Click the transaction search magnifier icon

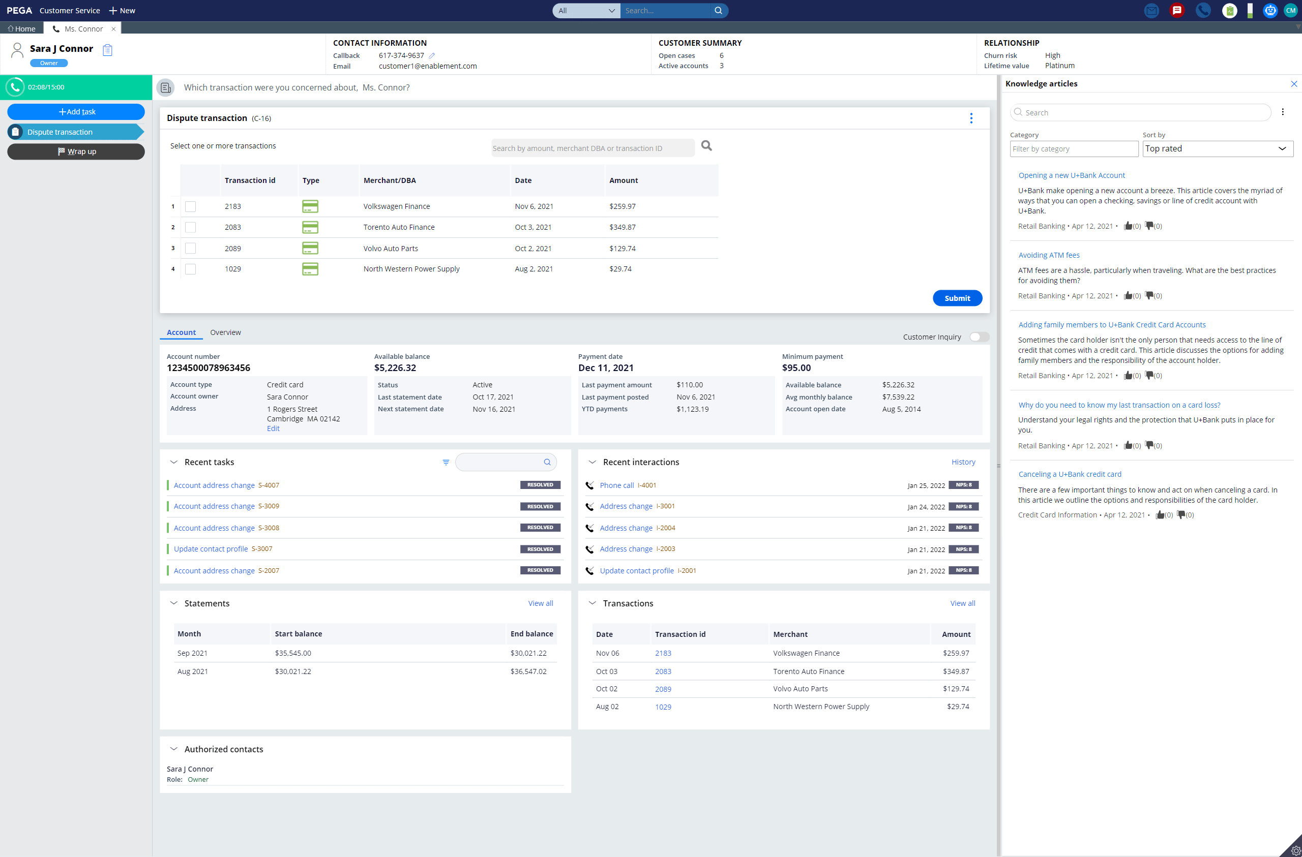point(706,145)
